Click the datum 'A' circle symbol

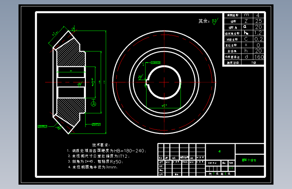pos(94,104)
